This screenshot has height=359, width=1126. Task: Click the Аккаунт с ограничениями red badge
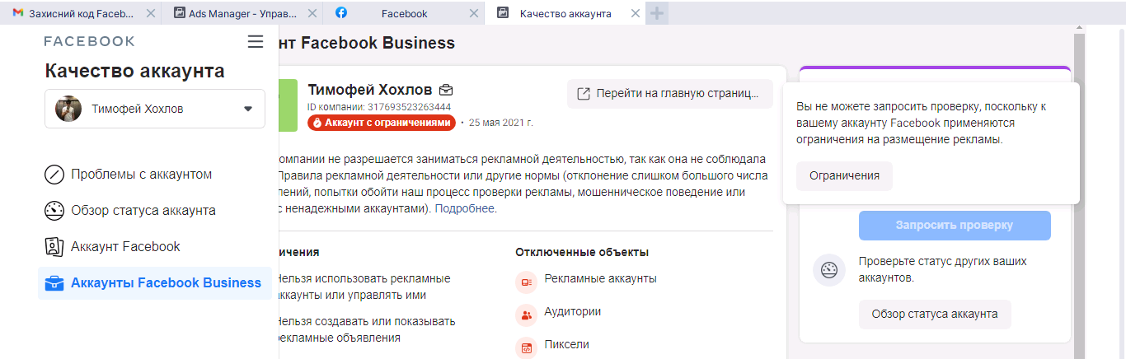(382, 123)
